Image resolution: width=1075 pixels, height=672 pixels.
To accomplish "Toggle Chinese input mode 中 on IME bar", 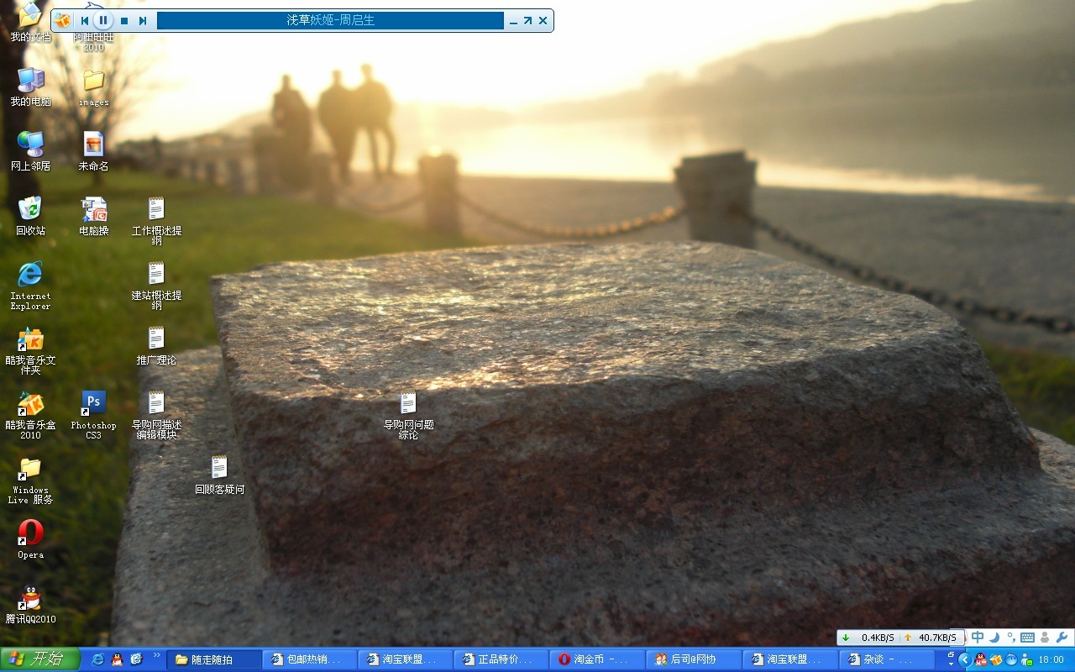I will [x=978, y=638].
